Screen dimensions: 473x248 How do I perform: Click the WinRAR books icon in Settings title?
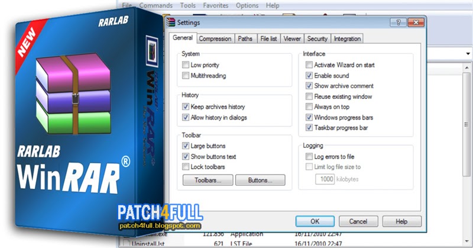(171, 22)
